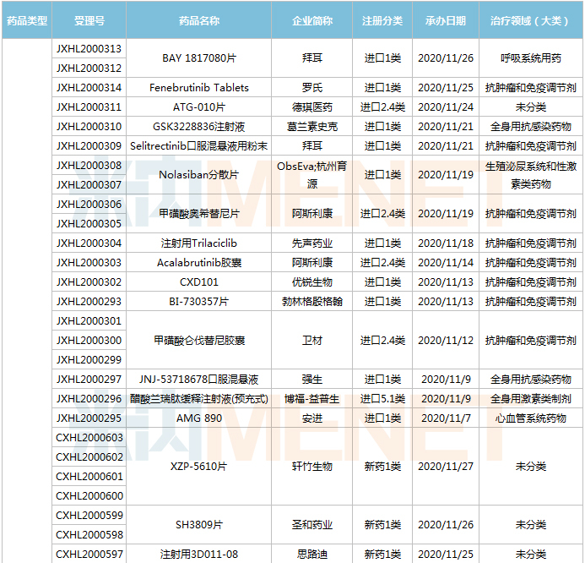585x563 pixels.
Task: Click 进口5.1类 registration class cell
Action: (382, 398)
